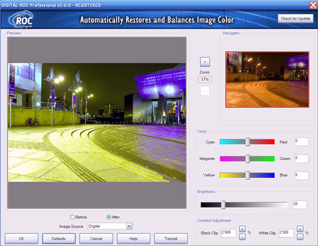Decrease Black Clip with minus stepper
This screenshot has width=318, height=246.
click(x=242, y=236)
